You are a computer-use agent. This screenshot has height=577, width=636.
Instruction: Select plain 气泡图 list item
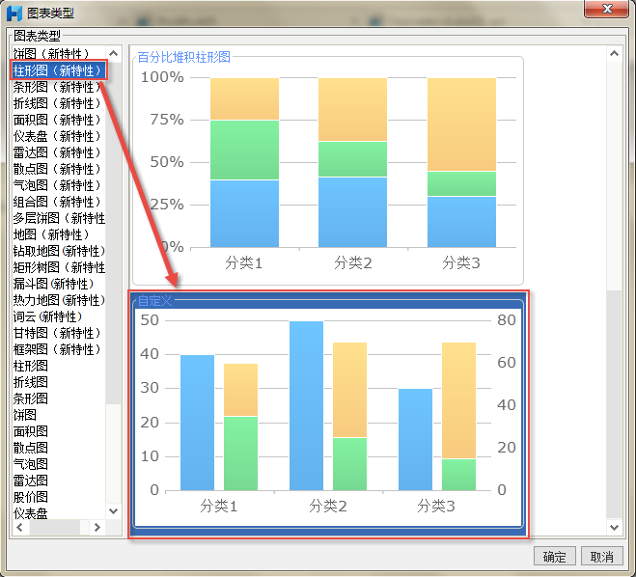31,465
